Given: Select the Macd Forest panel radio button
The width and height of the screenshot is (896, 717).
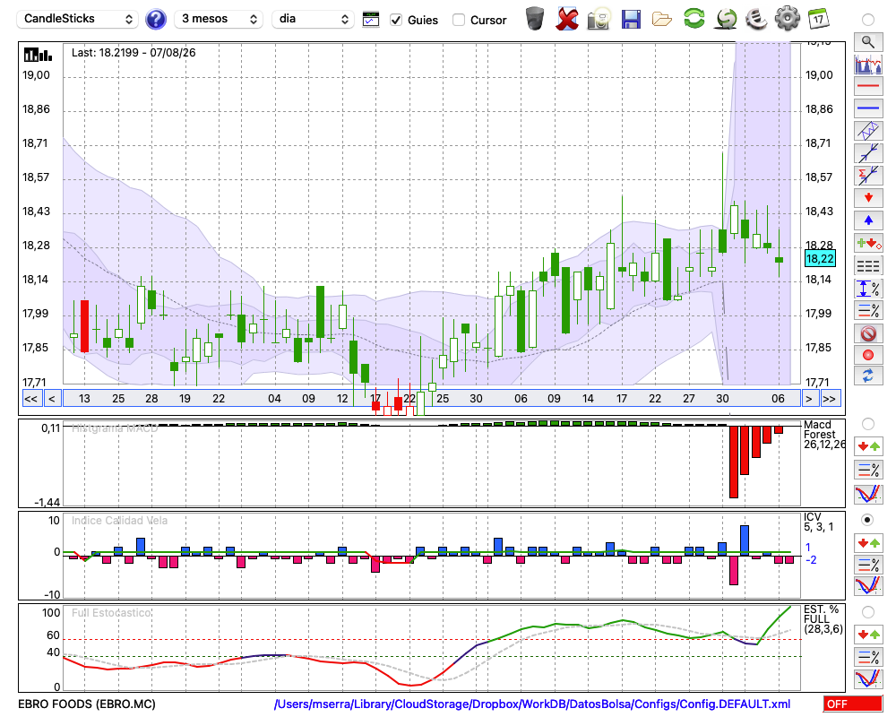Looking at the screenshot, I should coord(868,424).
